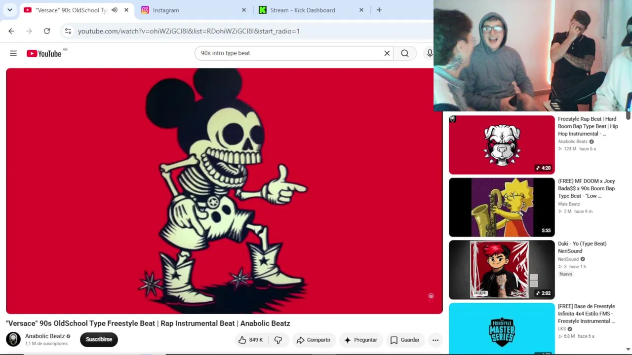Open Anabolic Beatz channel below the video

click(x=45, y=336)
